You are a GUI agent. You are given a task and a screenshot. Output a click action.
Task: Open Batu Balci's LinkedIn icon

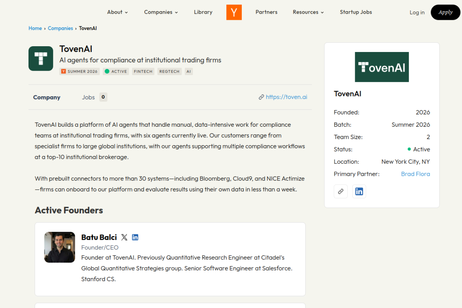(135, 237)
